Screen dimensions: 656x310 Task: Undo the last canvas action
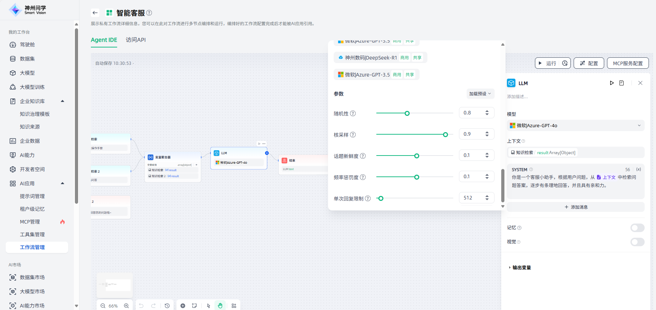tap(141, 306)
